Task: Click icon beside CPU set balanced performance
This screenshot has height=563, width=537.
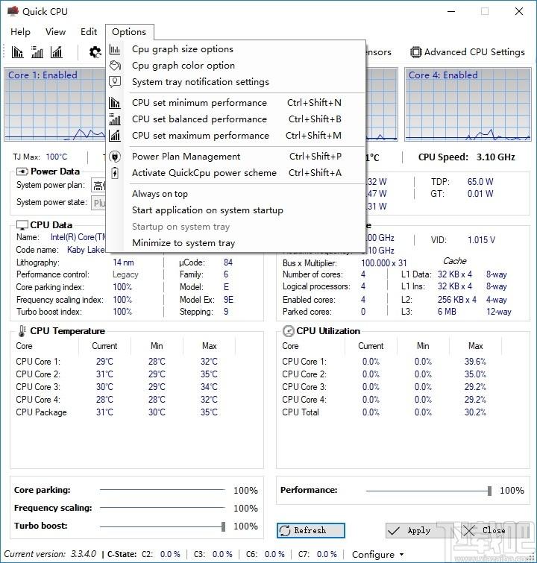Action: pos(115,119)
